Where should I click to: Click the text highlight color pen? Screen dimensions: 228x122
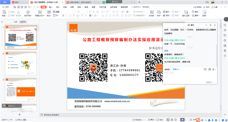[x=95, y=15]
